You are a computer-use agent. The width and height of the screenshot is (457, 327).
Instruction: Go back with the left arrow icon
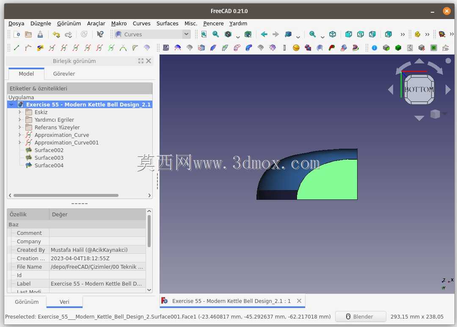[x=264, y=34]
